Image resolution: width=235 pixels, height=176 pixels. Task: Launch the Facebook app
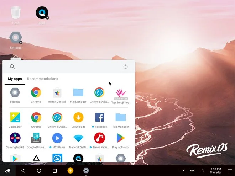pos(99,120)
